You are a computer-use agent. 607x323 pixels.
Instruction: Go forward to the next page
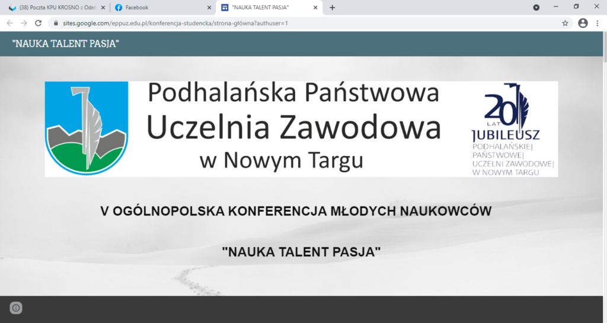[x=24, y=23]
